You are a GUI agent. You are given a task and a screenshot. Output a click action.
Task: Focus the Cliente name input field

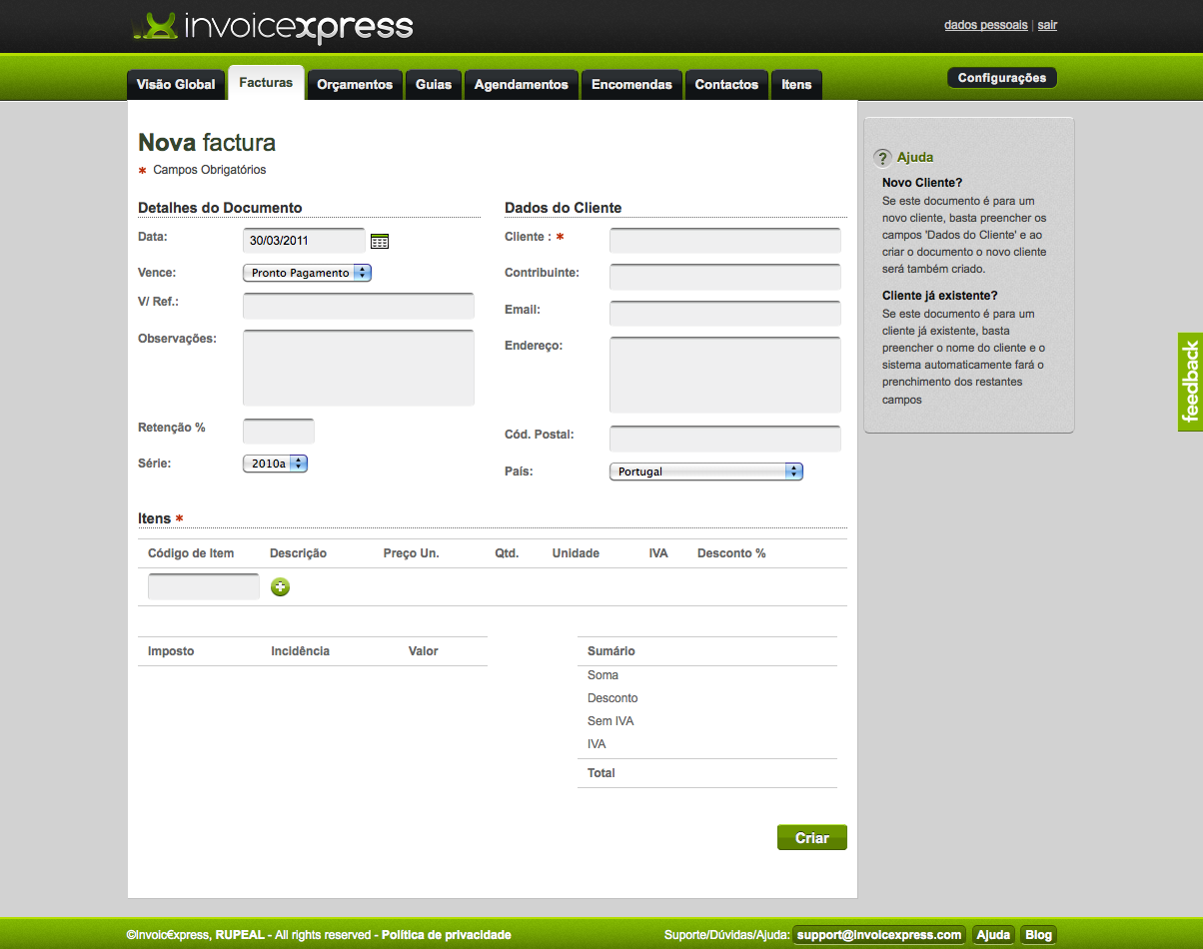point(724,240)
